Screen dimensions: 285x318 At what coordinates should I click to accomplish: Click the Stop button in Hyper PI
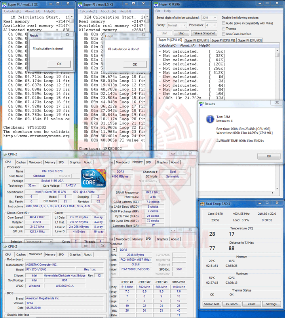tap(181, 33)
